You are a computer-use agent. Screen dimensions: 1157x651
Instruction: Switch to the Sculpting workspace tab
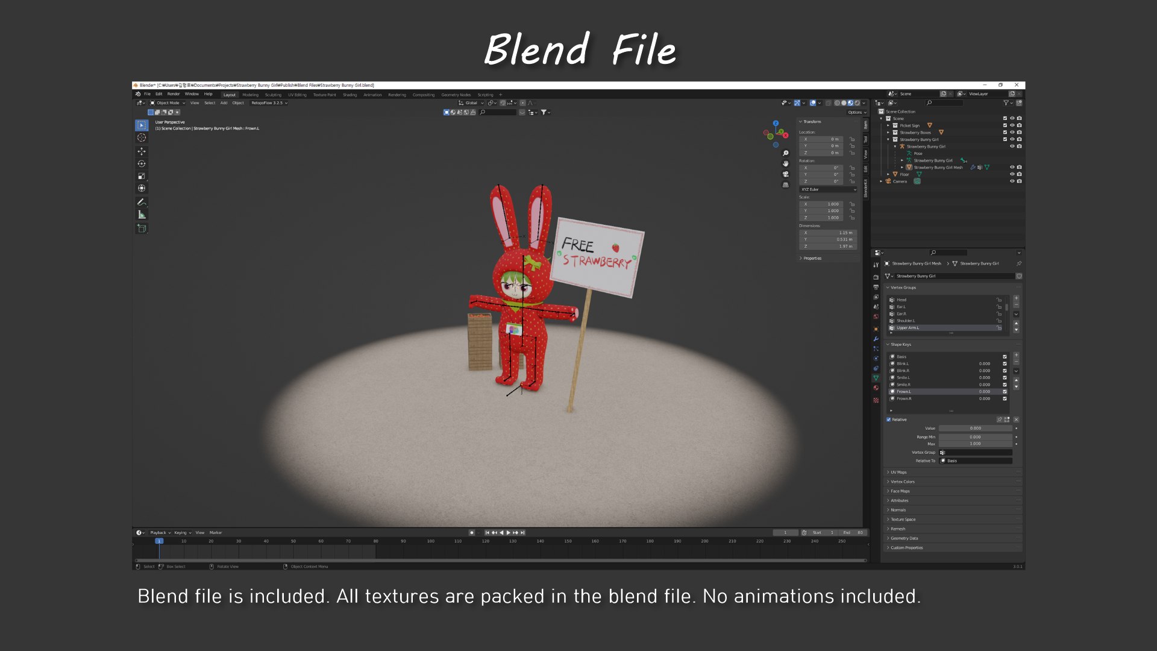[273, 95]
